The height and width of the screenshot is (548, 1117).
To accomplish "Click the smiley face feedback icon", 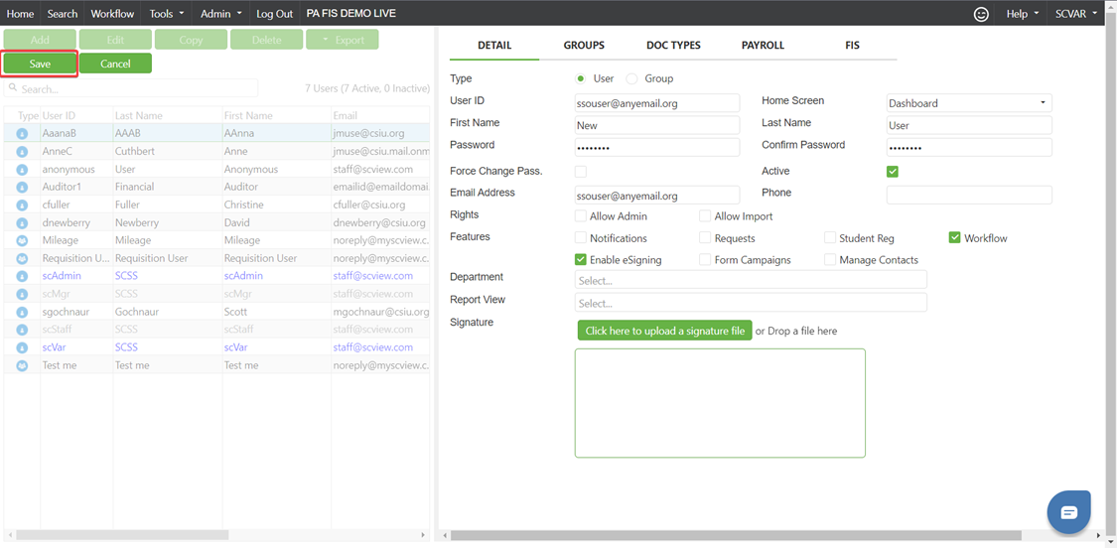I will click(x=981, y=14).
